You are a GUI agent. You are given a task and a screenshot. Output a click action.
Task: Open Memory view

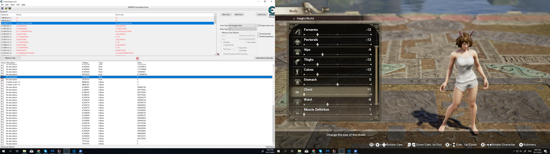(10, 58)
